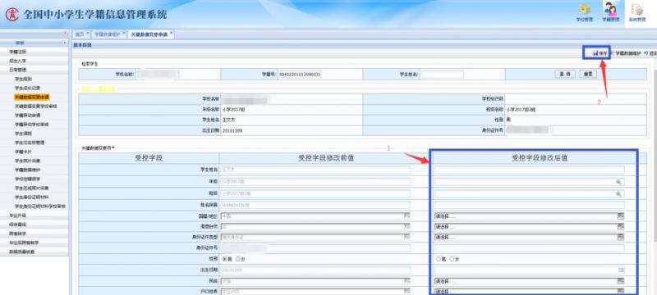The image size is (657, 295).
Task: Click the 重置 reset button
Action: tap(588, 74)
